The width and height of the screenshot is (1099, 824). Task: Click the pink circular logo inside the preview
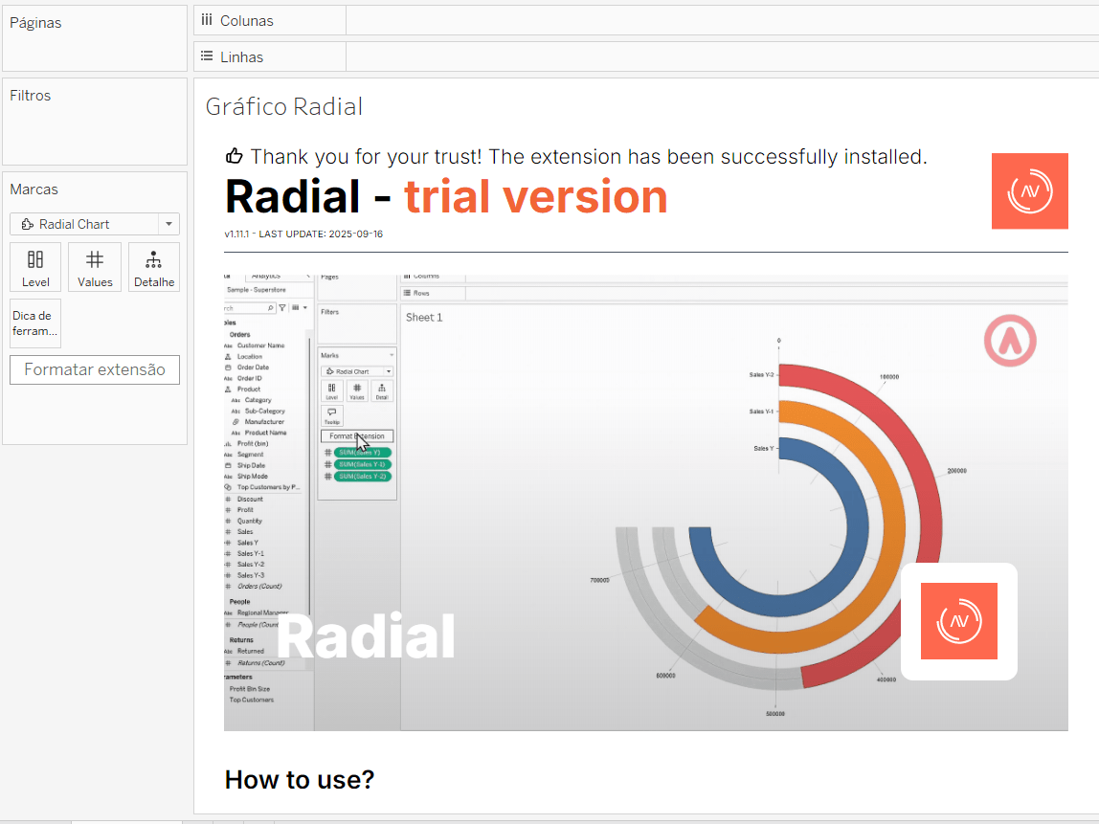1010,341
